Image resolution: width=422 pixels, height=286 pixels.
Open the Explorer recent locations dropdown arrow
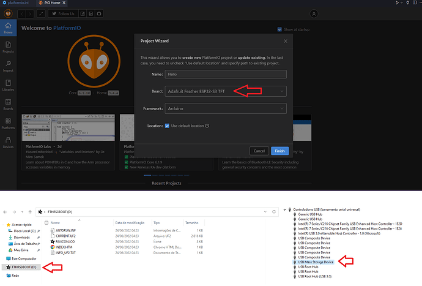[x=23, y=212]
